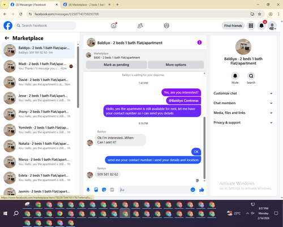Open the emoji picker
Viewport: 283px width, 227px height.
coord(192,190)
